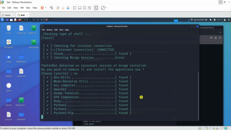Open the snapshot manager icon
Image resolution: width=231 pixels, height=130 pixels.
pyautogui.click(x=68, y=8)
